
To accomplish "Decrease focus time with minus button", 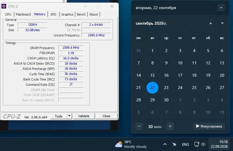I will pos(139,126).
